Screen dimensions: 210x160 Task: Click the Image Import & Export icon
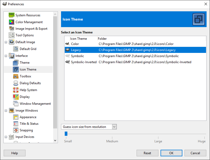(x=12, y=28)
